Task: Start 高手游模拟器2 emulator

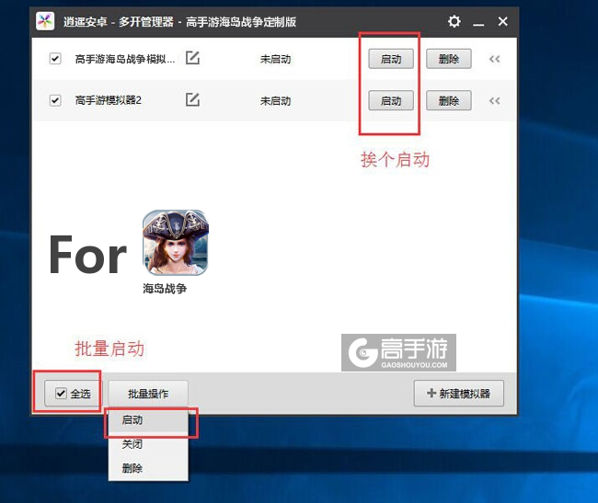Action: [x=391, y=101]
